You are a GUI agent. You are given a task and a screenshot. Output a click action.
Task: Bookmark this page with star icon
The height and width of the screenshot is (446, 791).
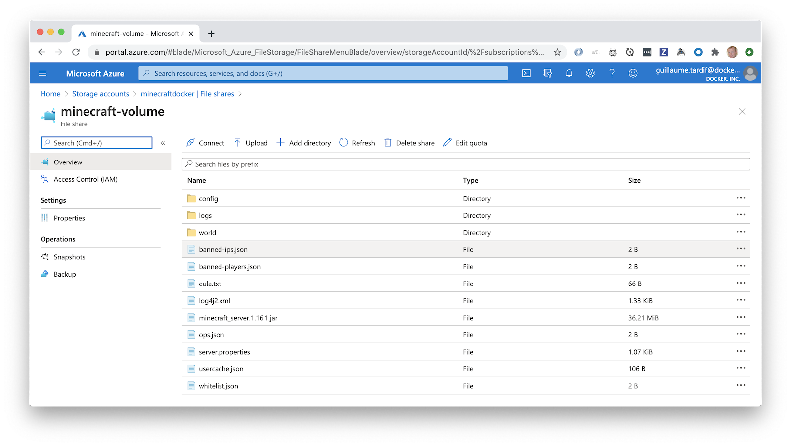(x=557, y=52)
